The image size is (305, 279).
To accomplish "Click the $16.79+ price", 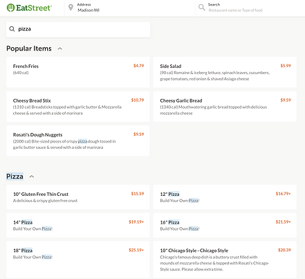I will pyautogui.click(x=284, y=194).
